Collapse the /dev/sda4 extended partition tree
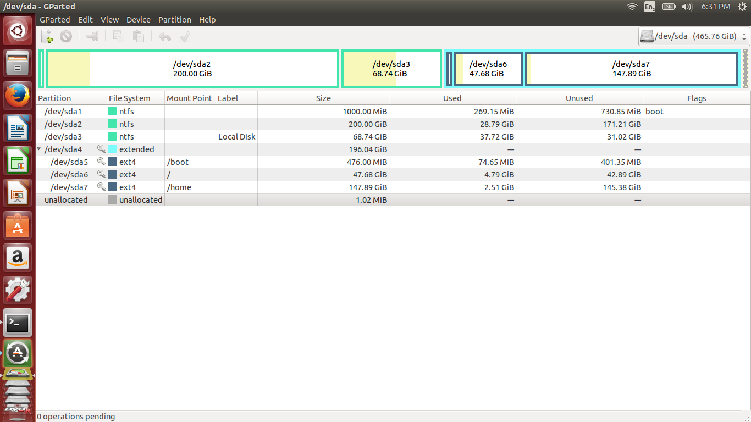This screenshot has width=751, height=422. (39, 149)
